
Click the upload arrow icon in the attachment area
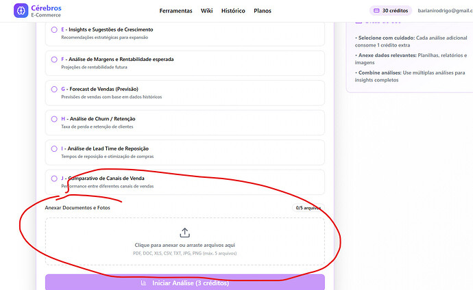184,233
